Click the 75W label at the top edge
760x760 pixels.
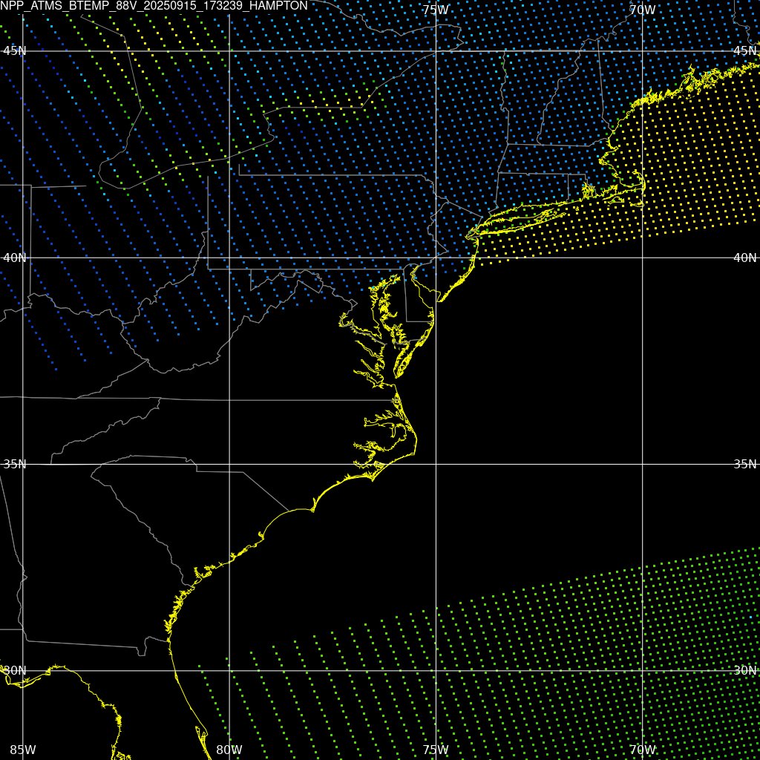point(435,10)
